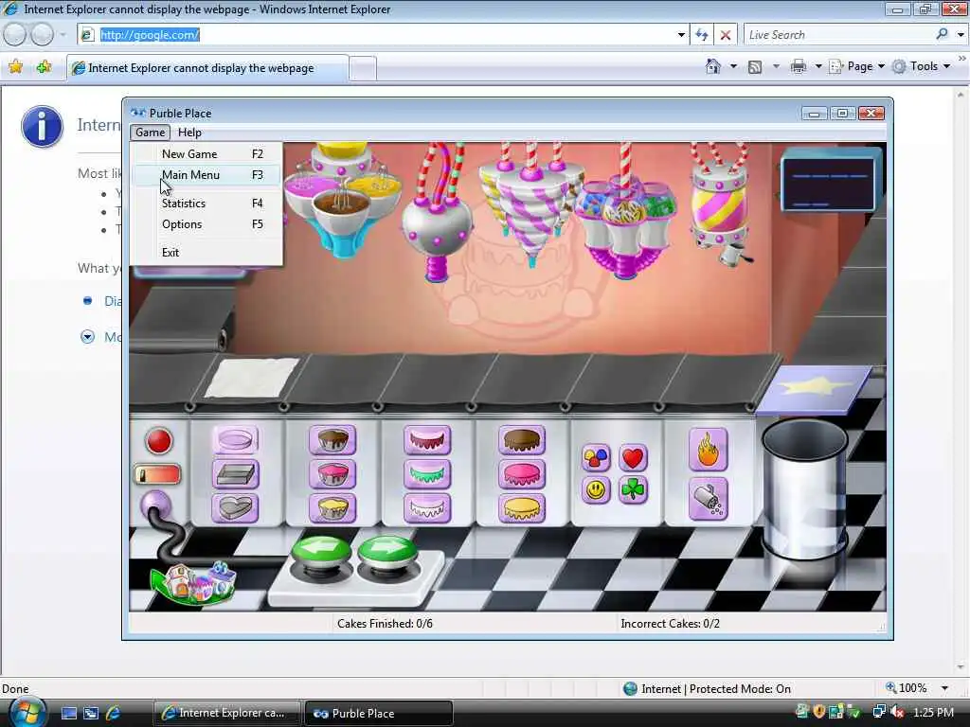This screenshot has height=727, width=970.
Task: Click the IE refresh button
Action: [702, 35]
